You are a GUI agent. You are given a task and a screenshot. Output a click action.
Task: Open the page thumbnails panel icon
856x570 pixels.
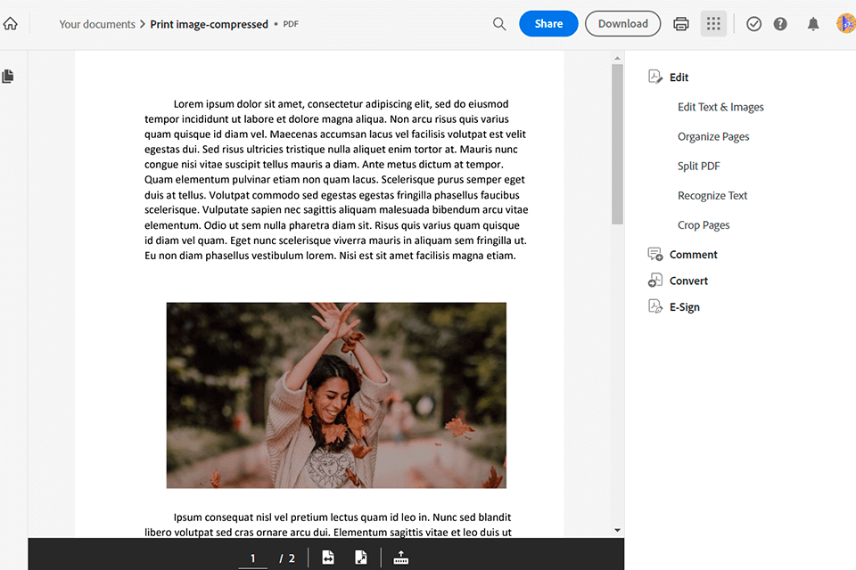pos(8,77)
